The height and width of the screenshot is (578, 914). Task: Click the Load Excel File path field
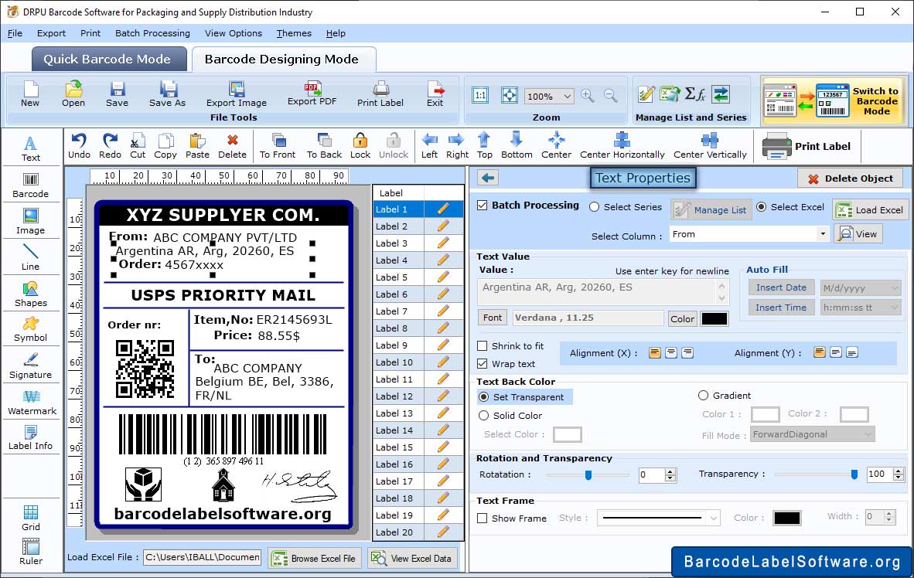pos(202,557)
